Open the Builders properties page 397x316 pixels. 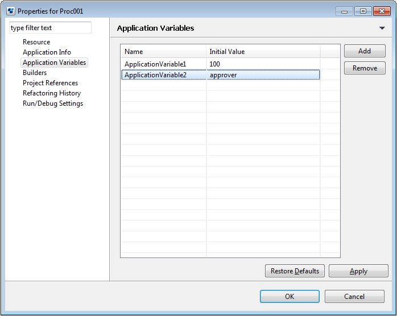35,73
